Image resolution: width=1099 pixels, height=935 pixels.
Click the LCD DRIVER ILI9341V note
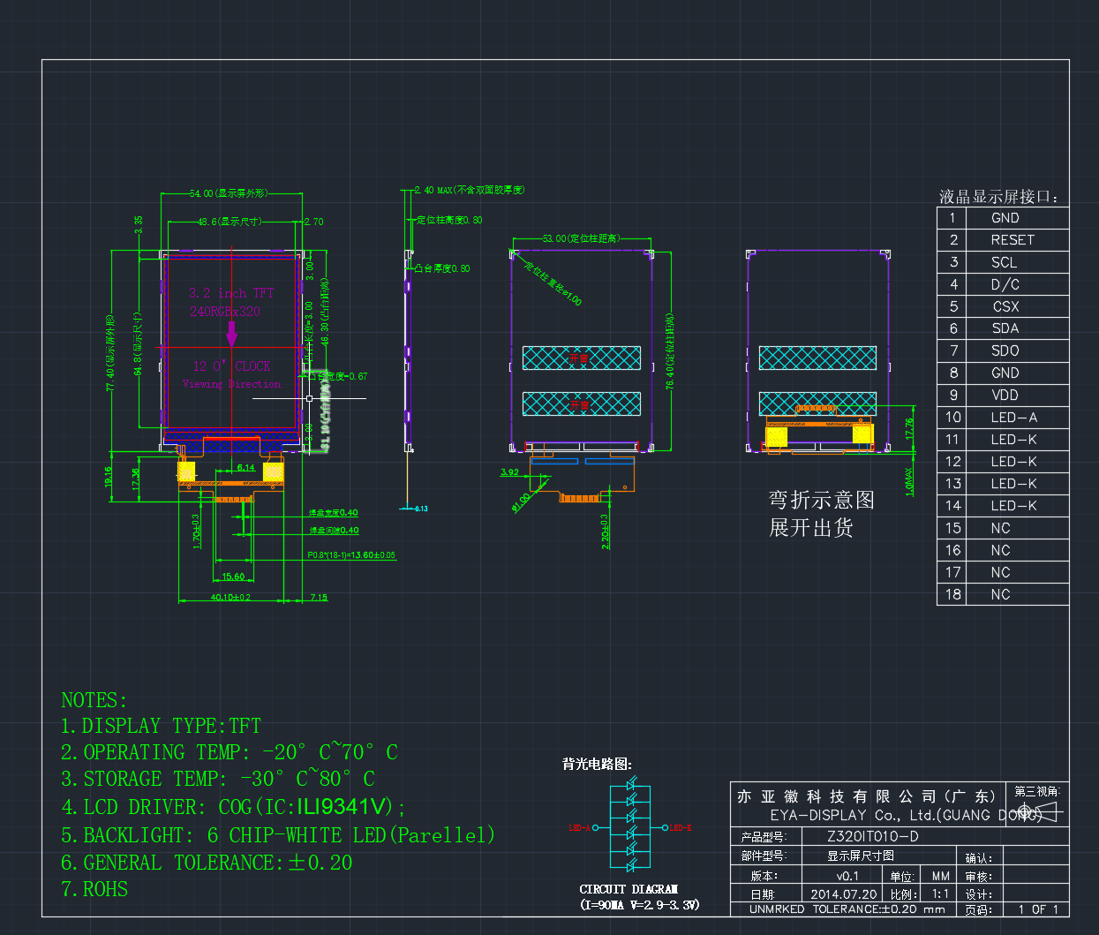(233, 807)
